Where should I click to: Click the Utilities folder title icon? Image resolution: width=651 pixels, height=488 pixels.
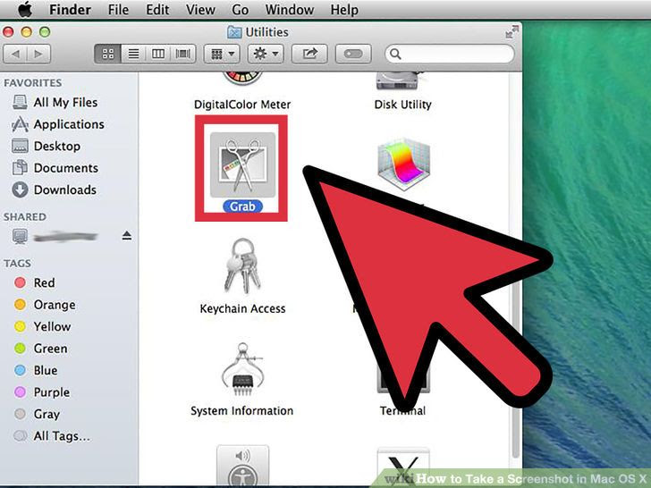[x=234, y=32]
